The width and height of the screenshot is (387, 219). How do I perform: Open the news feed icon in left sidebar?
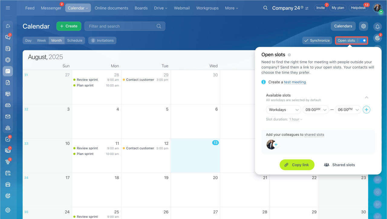click(x=8, y=48)
